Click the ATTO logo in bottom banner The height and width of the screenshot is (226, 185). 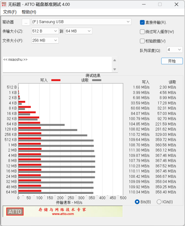click(15, 212)
